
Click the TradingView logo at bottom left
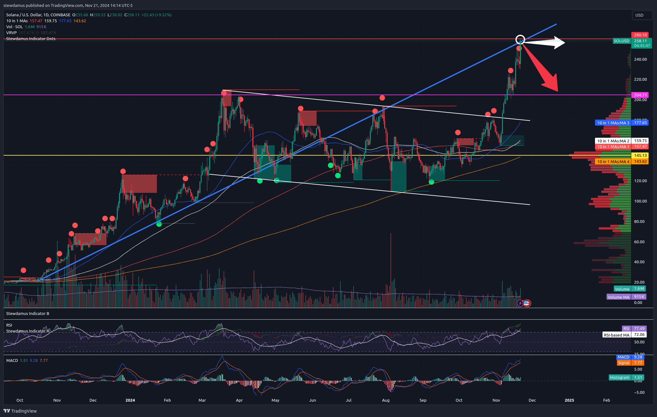(20, 411)
